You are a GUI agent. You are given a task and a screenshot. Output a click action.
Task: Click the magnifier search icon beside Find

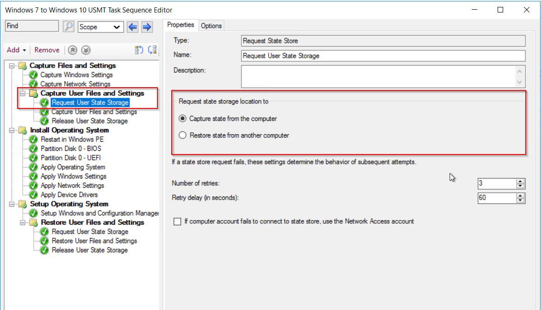68,27
